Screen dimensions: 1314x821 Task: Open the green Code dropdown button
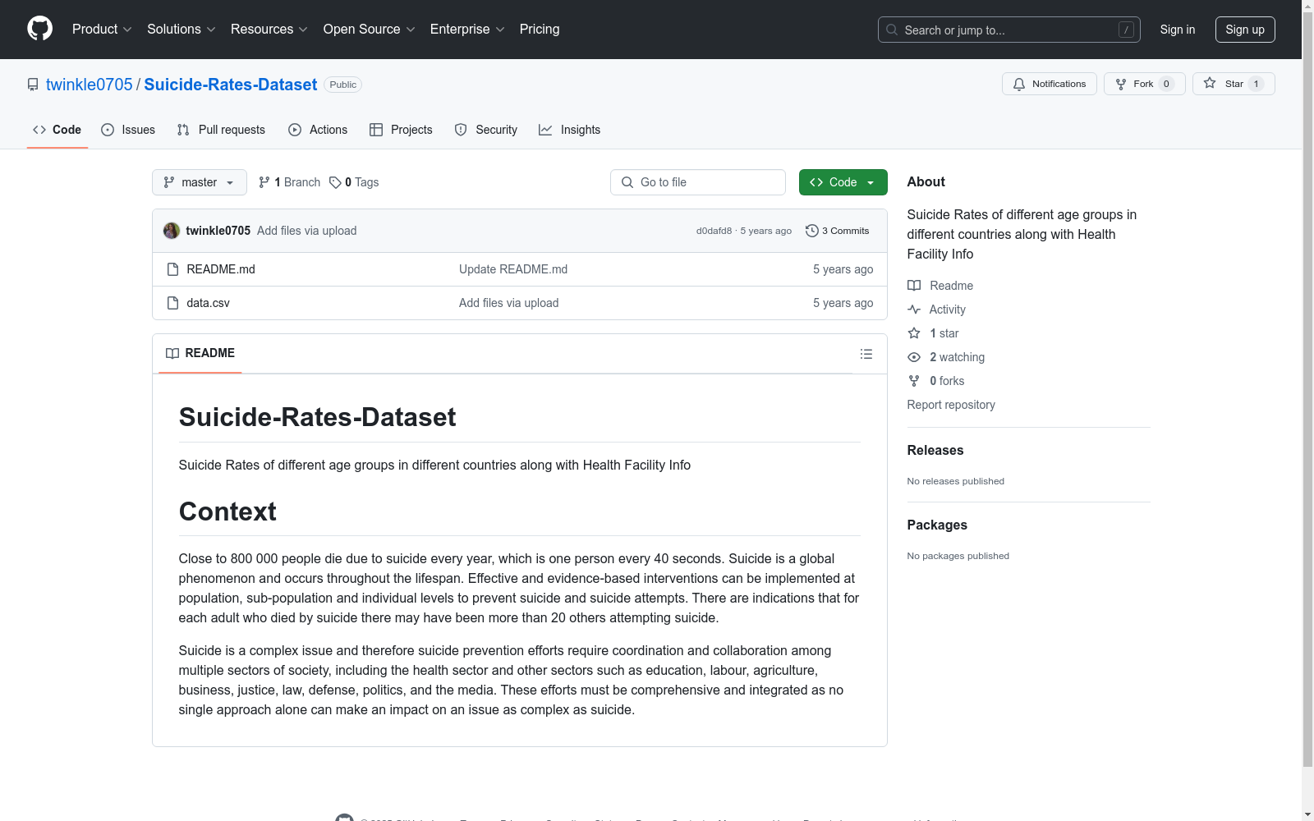point(843,182)
